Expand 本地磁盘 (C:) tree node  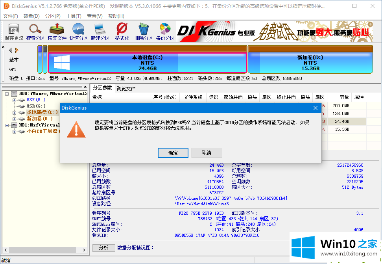point(15,113)
